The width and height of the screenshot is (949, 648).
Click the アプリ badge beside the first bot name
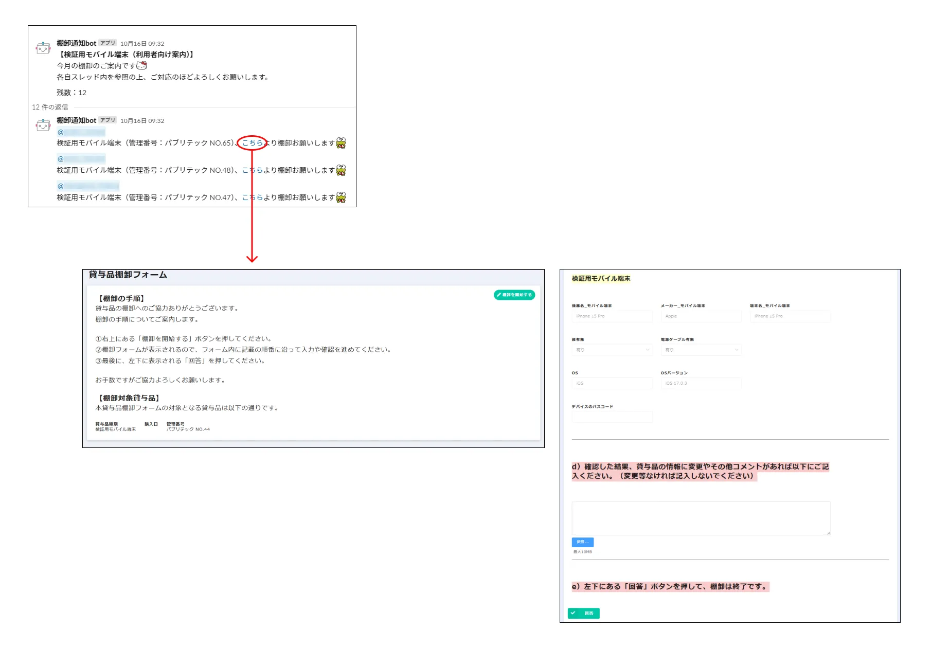click(x=108, y=43)
